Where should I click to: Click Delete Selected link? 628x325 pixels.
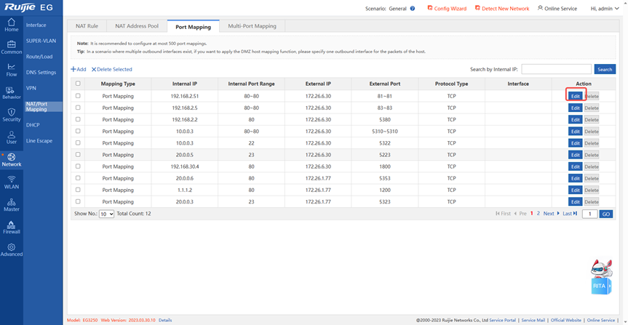[x=112, y=69]
